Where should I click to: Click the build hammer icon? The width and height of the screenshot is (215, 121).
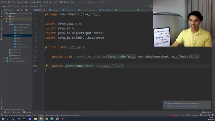coord(146,6)
